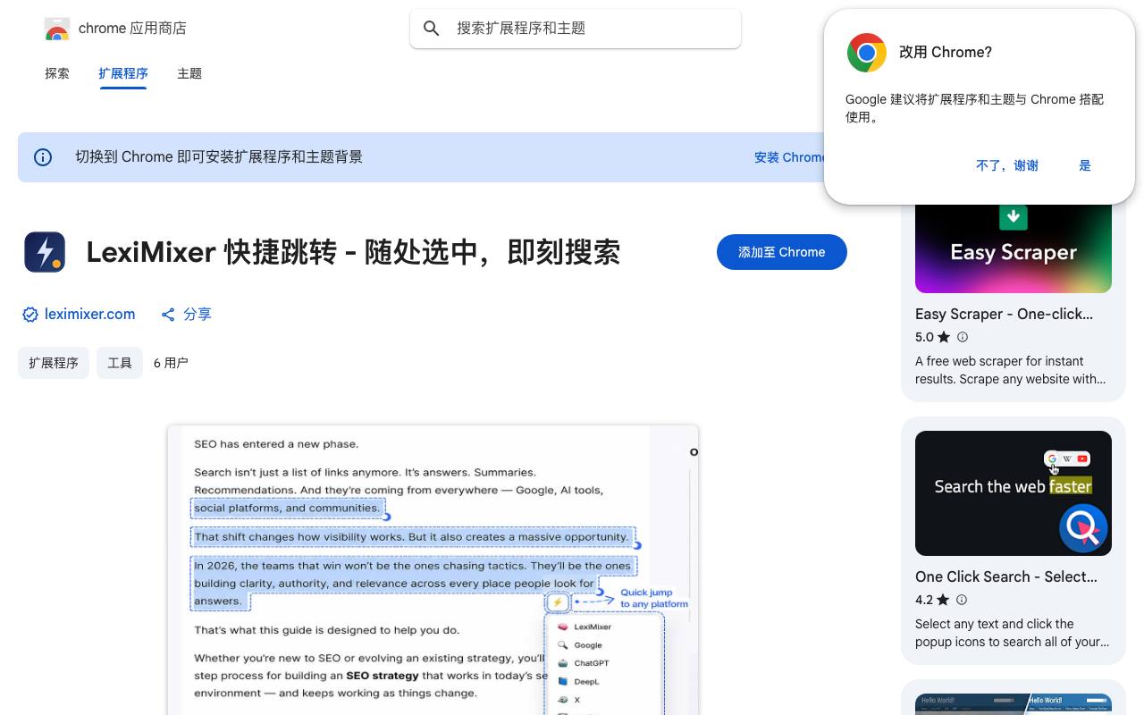Open the One Click Search thumbnail image
The height and width of the screenshot is (715, 1144).
[1014, 493]
